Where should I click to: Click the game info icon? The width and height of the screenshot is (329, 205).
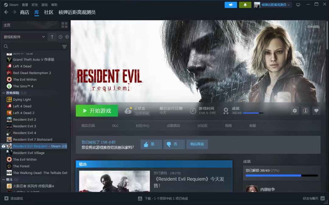click(x=305, y=111)
